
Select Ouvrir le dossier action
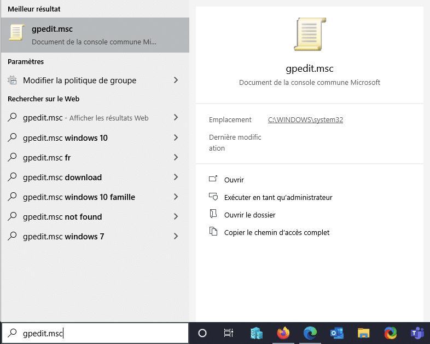point(249,215)
